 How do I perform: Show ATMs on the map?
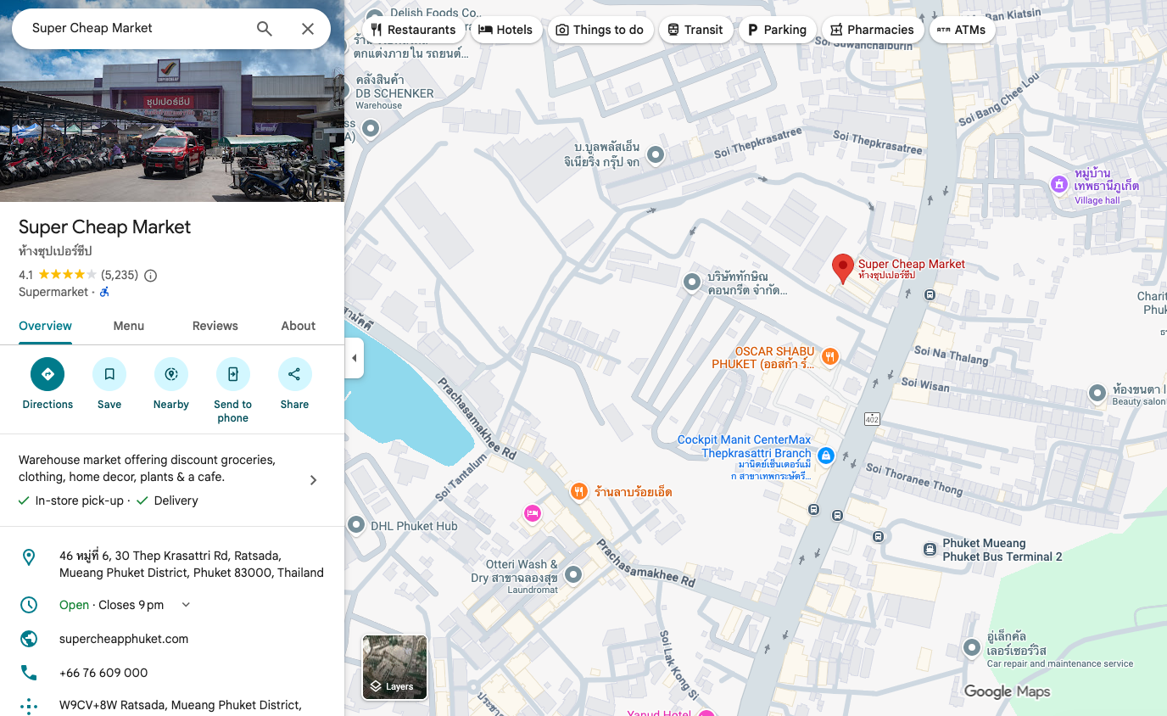click(x=962, y=30)
